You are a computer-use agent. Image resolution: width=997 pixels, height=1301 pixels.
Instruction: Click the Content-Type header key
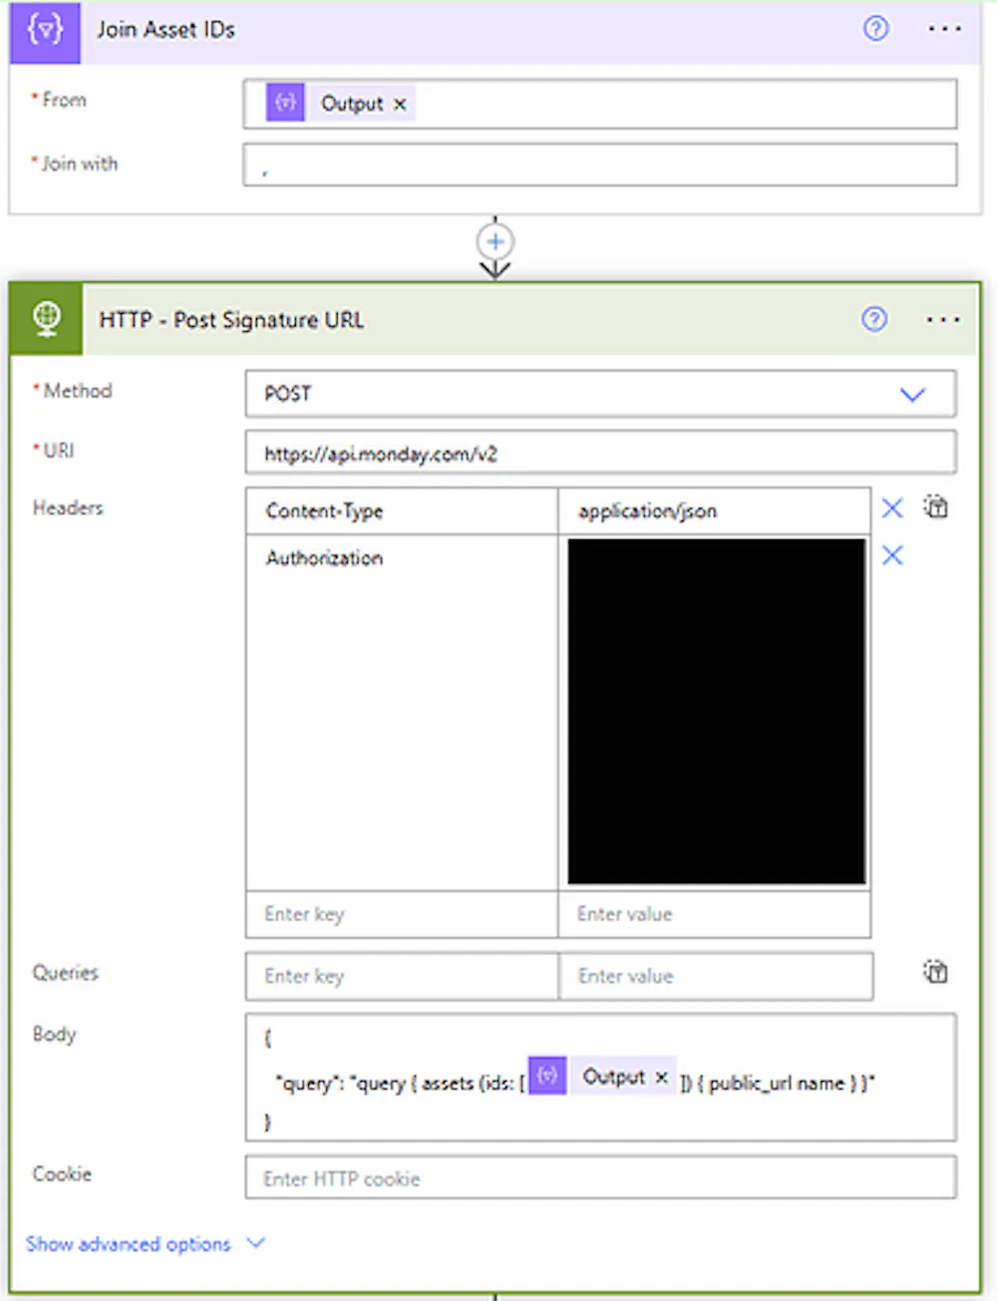tap(402, 511)
